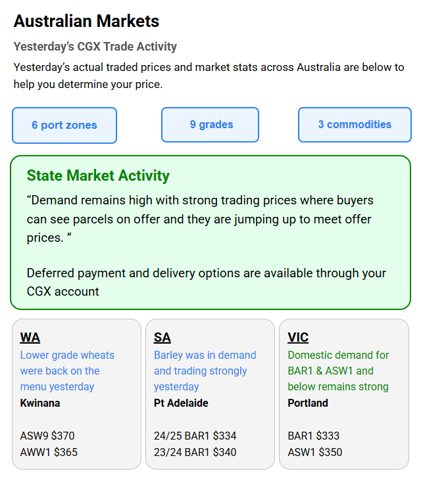Click "Barley was in demand" SA summary
The image size is (421, 479).
coord(205,371)
